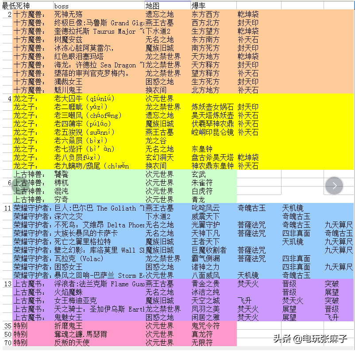Select the 昊天塔炼妖壶 cell
The image size is (355, 351).
(212, 115)
